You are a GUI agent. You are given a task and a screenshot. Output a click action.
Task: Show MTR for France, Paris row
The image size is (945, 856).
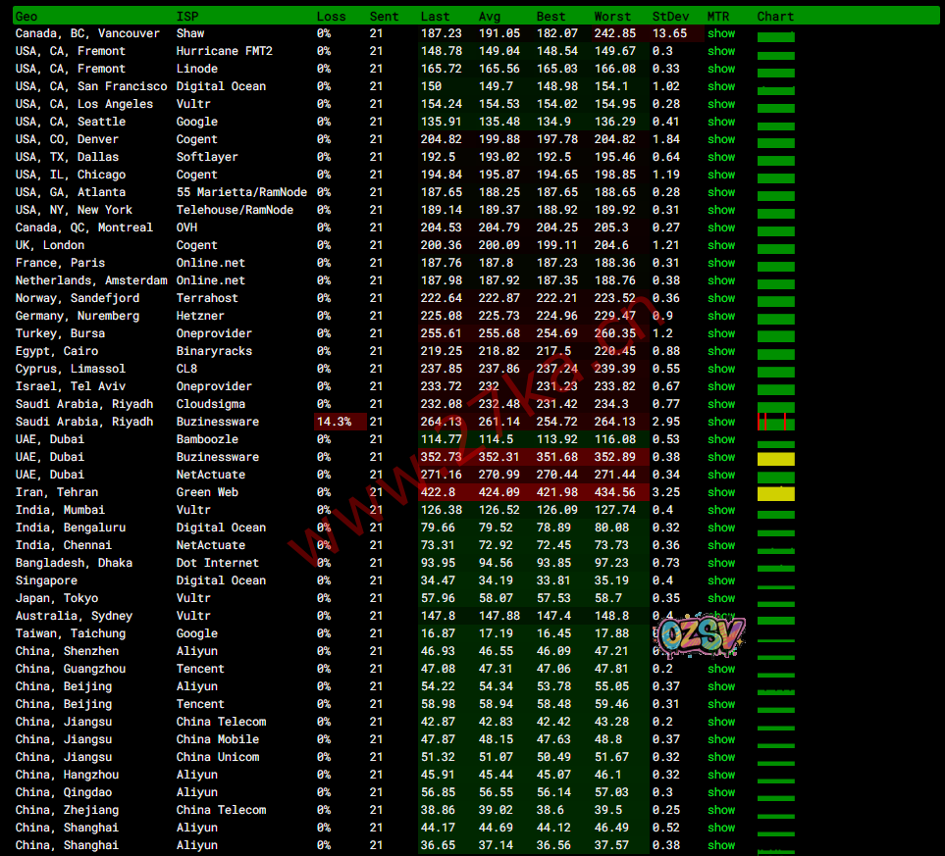tap(721, 263)
